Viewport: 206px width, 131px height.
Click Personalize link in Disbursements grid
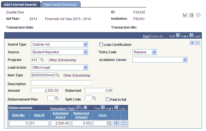[58, 108]
